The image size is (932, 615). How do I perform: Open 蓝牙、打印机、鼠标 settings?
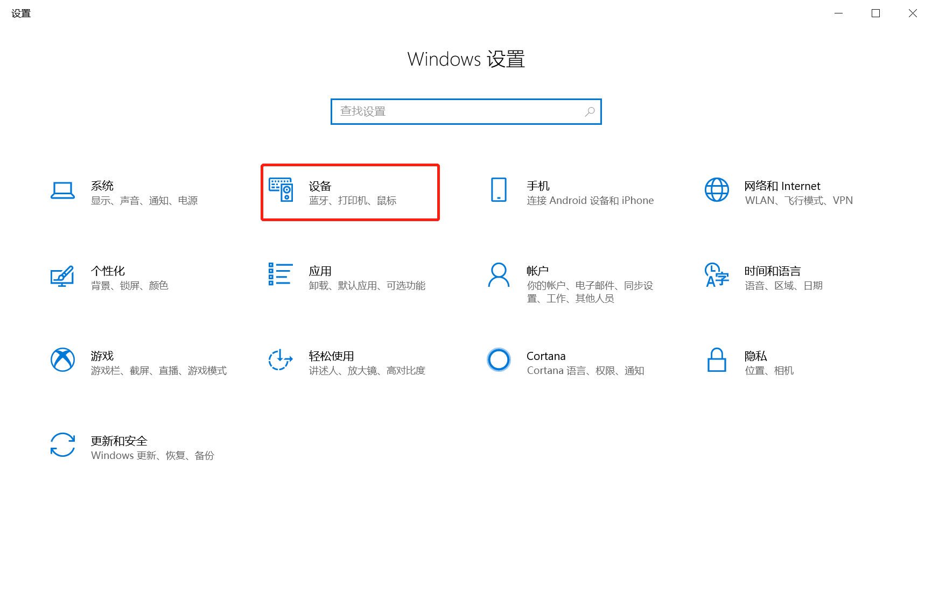coord(352,200)
